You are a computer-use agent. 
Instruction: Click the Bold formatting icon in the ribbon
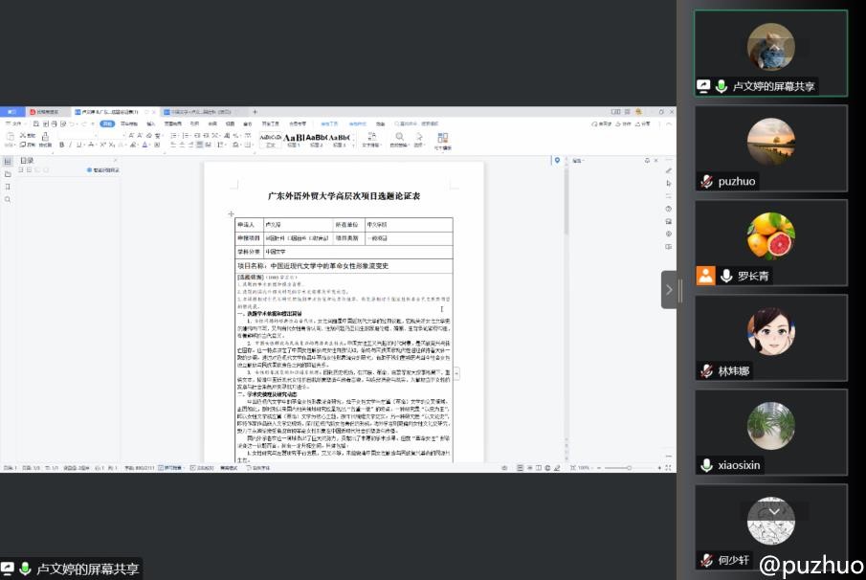(61, 145)
